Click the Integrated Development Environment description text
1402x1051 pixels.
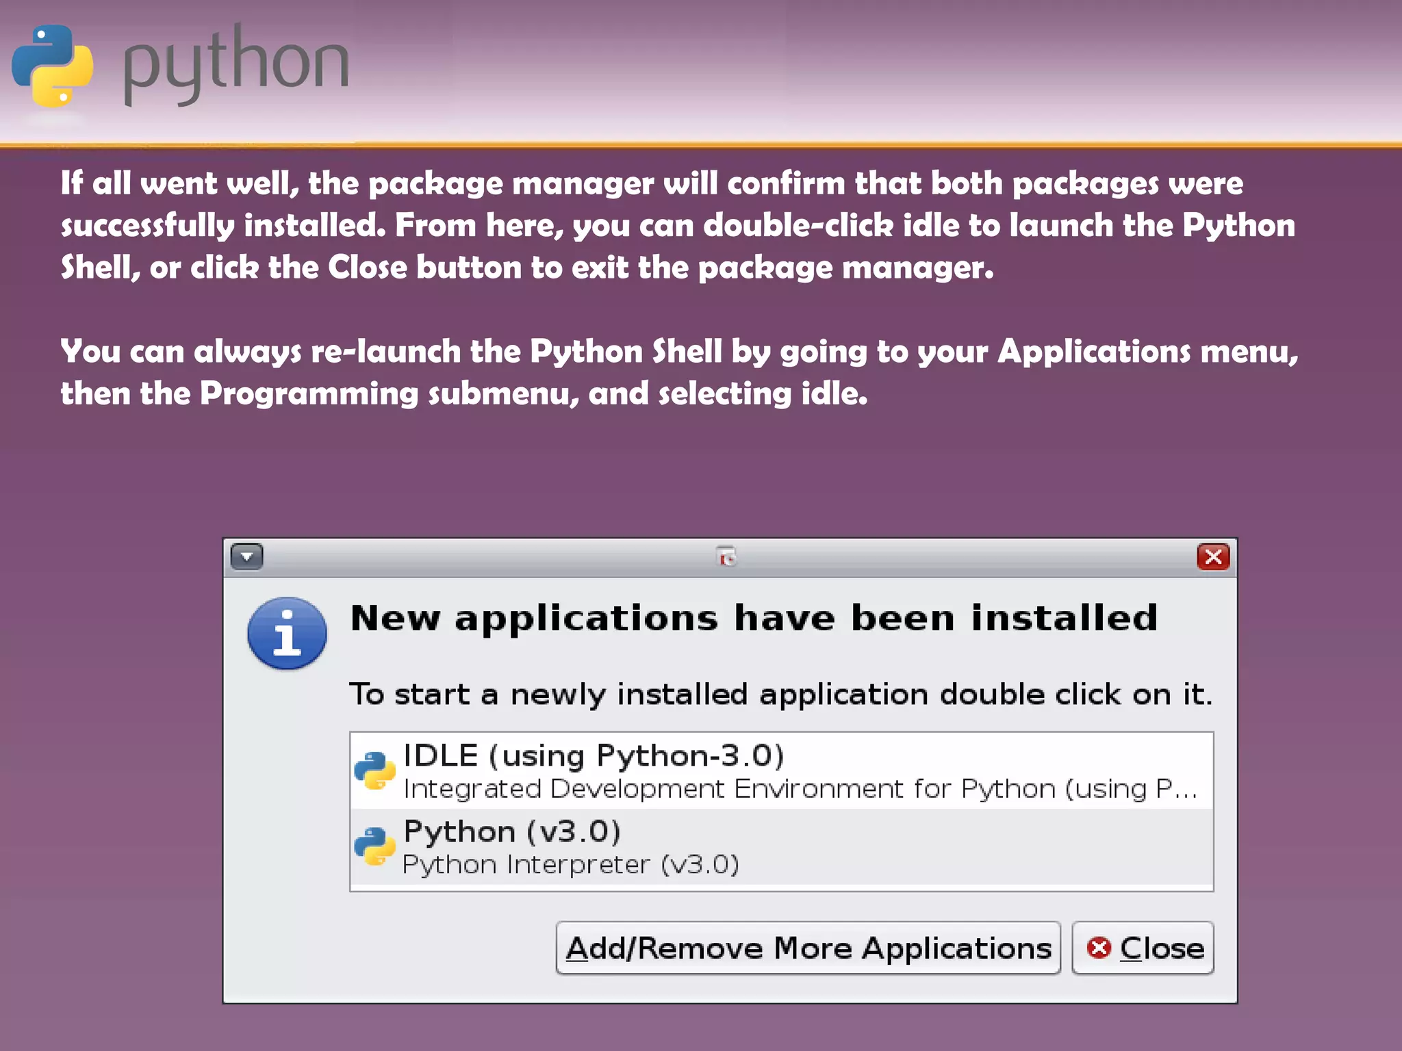(800, 789)
